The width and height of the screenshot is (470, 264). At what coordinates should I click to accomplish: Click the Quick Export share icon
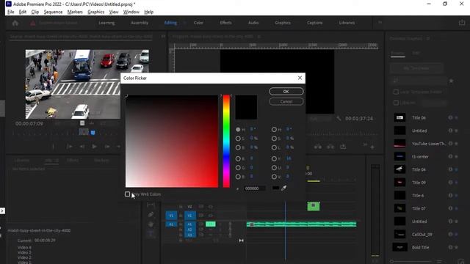click(462, 23)
